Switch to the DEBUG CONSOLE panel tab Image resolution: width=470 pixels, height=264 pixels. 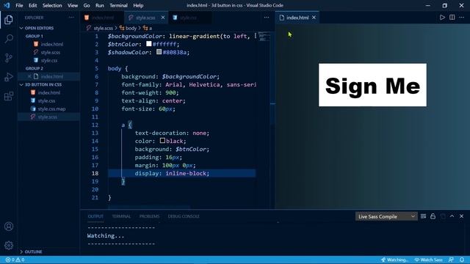(184, 216)
